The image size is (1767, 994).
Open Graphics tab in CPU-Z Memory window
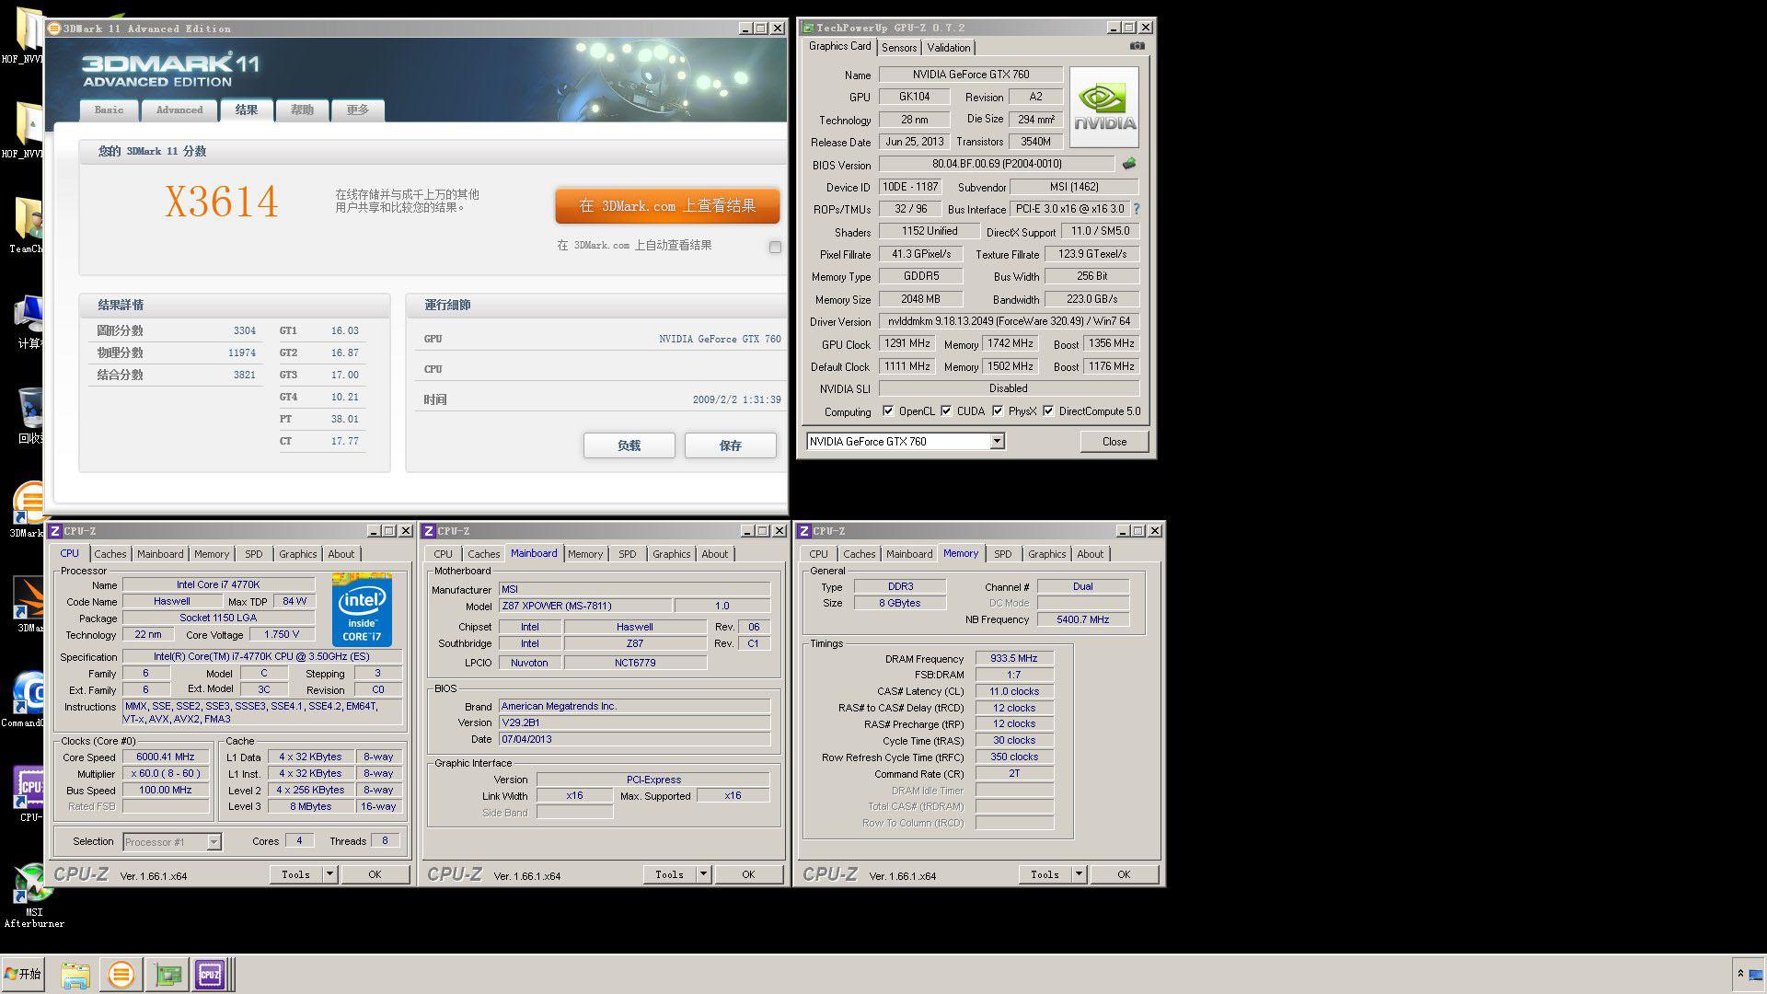(1047, 554)
